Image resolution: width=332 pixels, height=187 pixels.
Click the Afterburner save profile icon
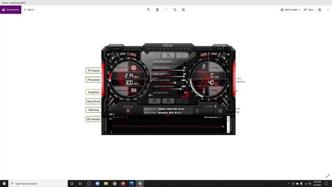220,111
